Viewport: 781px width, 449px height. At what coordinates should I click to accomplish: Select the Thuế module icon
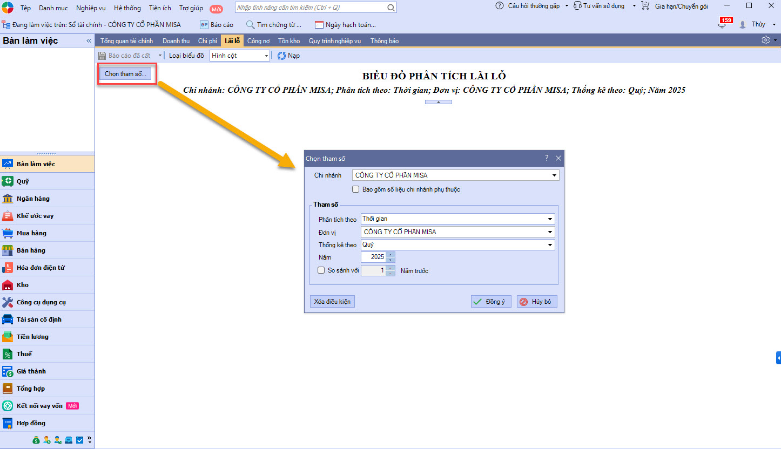click(8, 354)
